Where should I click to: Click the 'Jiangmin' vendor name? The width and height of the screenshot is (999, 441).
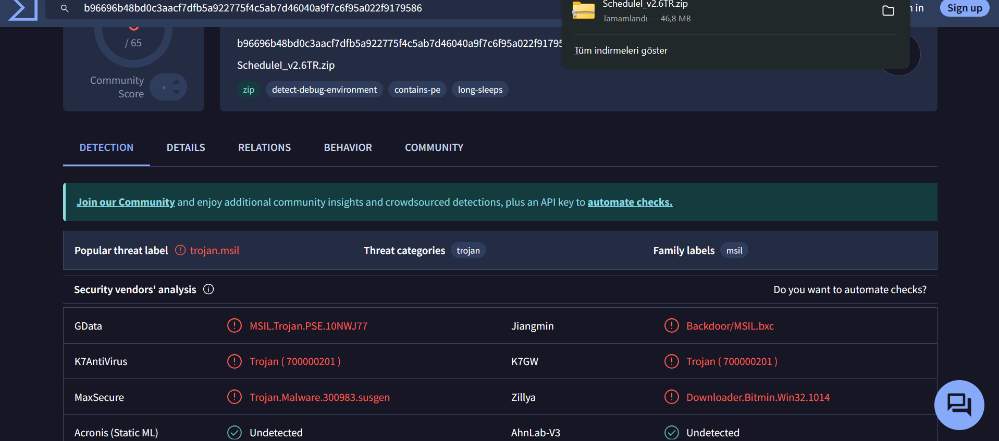533,326
